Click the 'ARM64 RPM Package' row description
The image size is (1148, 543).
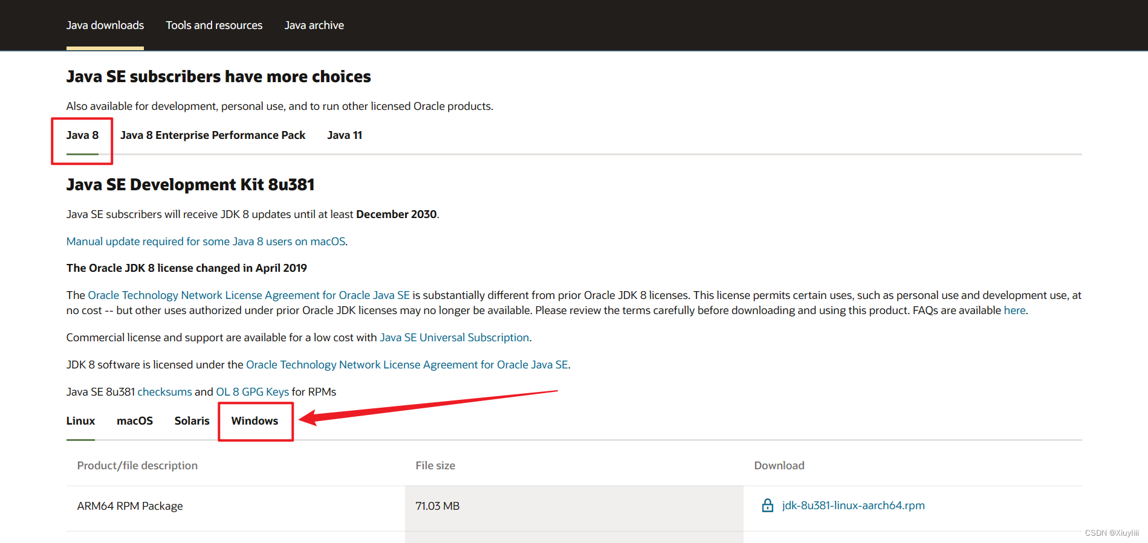coord(130,506)
